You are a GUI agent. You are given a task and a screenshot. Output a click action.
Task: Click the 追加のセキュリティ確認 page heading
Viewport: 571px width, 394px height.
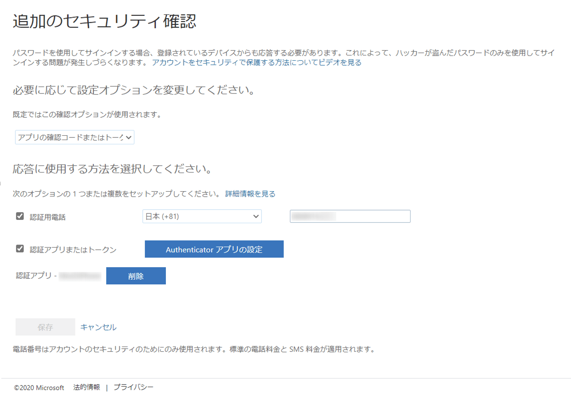[104, 21]
